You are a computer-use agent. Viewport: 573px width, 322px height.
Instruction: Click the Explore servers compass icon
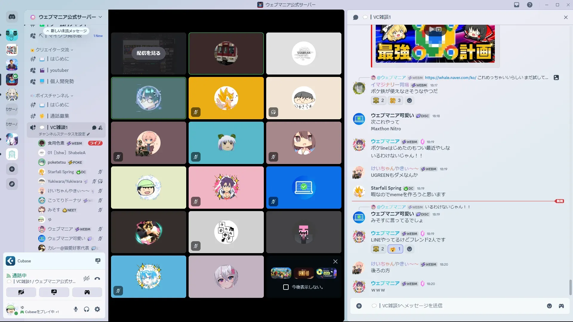pos(12,184)
